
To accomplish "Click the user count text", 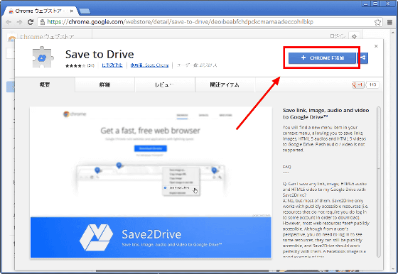I will pyautogui.click(x=197, y=65).
